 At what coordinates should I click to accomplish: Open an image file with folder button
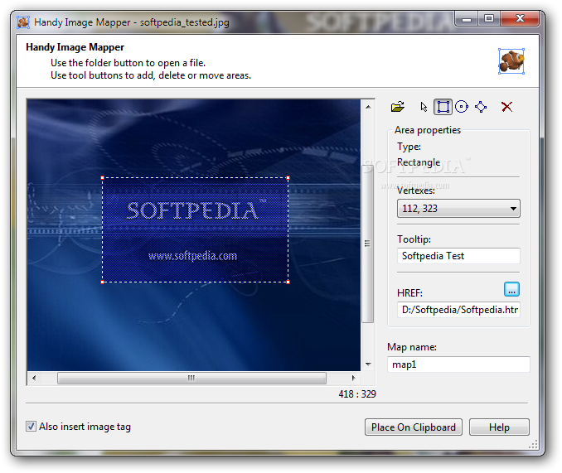[398, 107]
